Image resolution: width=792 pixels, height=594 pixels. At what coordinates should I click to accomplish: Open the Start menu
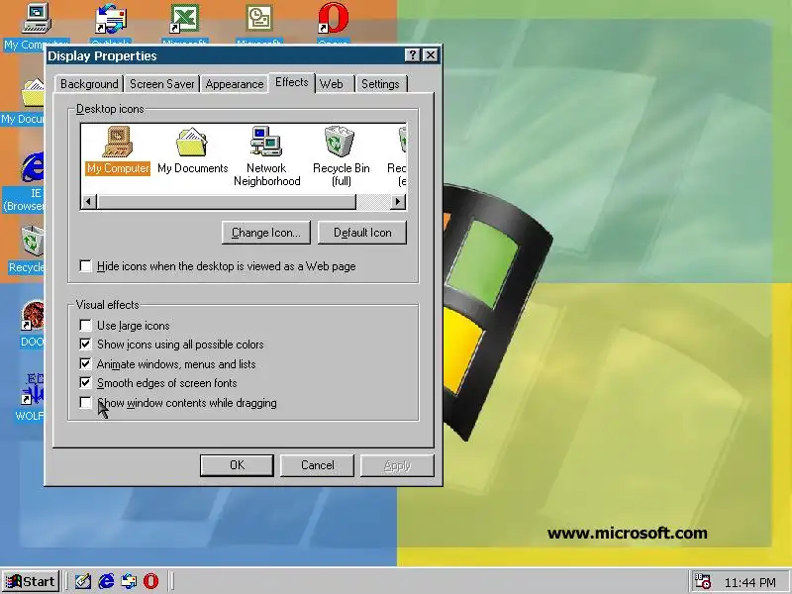click(x=31, y=581)
